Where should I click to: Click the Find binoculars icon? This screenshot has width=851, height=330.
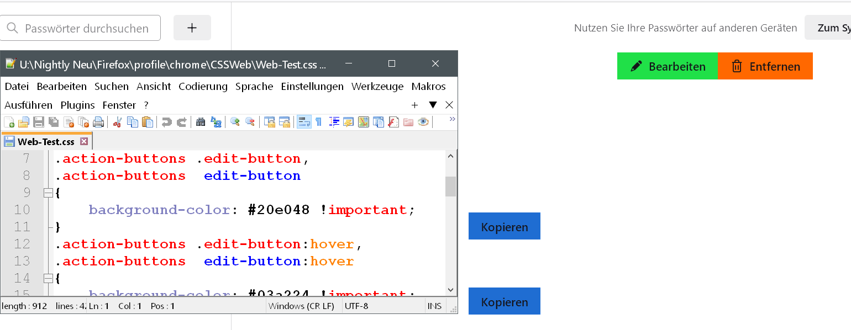201,122
